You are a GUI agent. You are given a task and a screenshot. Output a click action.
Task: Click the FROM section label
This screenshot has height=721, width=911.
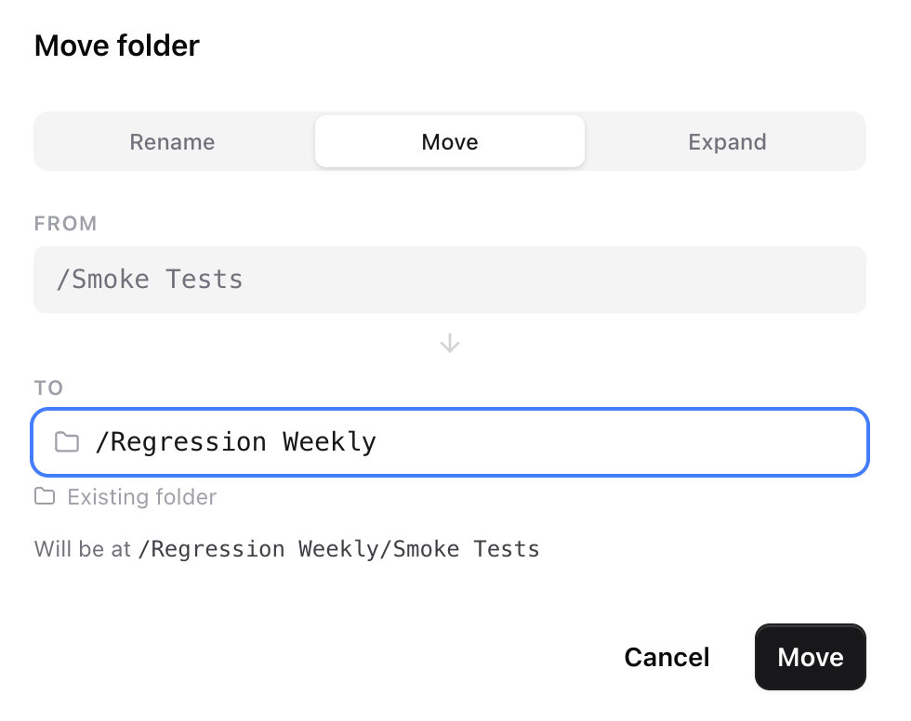point(65,223)
